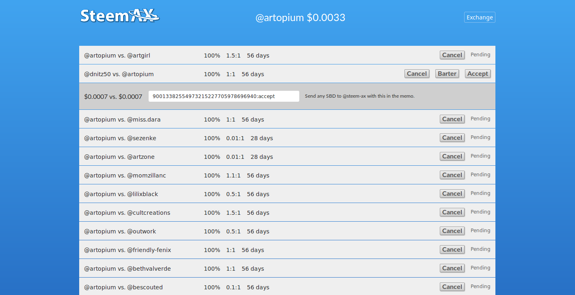575x295 pixels.
Task: Click Pending status in @bescouted row
Action: 480,286
